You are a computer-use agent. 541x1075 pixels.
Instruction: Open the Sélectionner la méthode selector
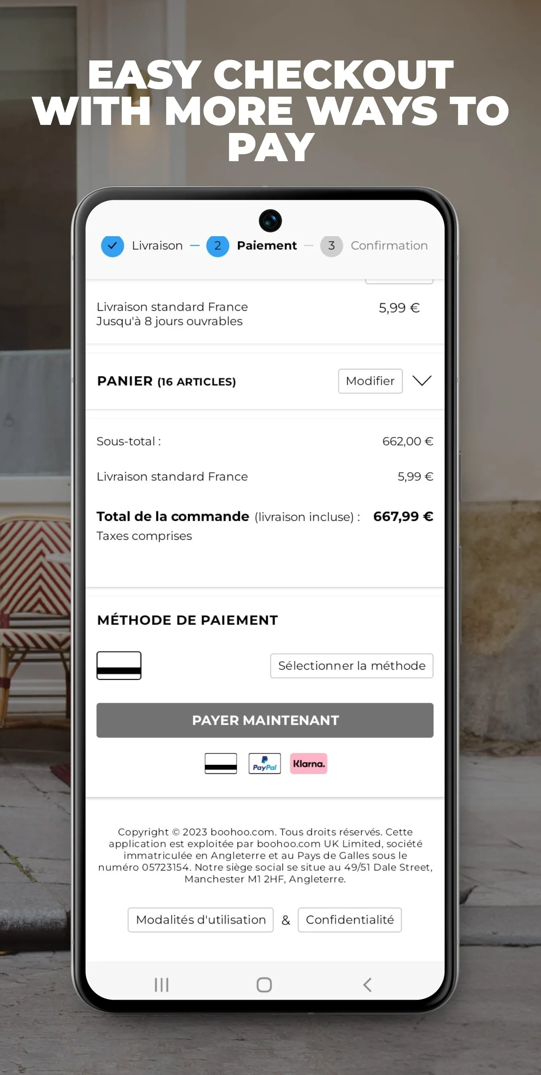pos(352,666)
